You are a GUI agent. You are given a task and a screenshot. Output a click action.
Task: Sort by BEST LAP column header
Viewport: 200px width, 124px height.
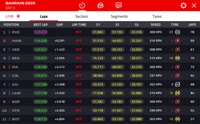tap(41, 25)
